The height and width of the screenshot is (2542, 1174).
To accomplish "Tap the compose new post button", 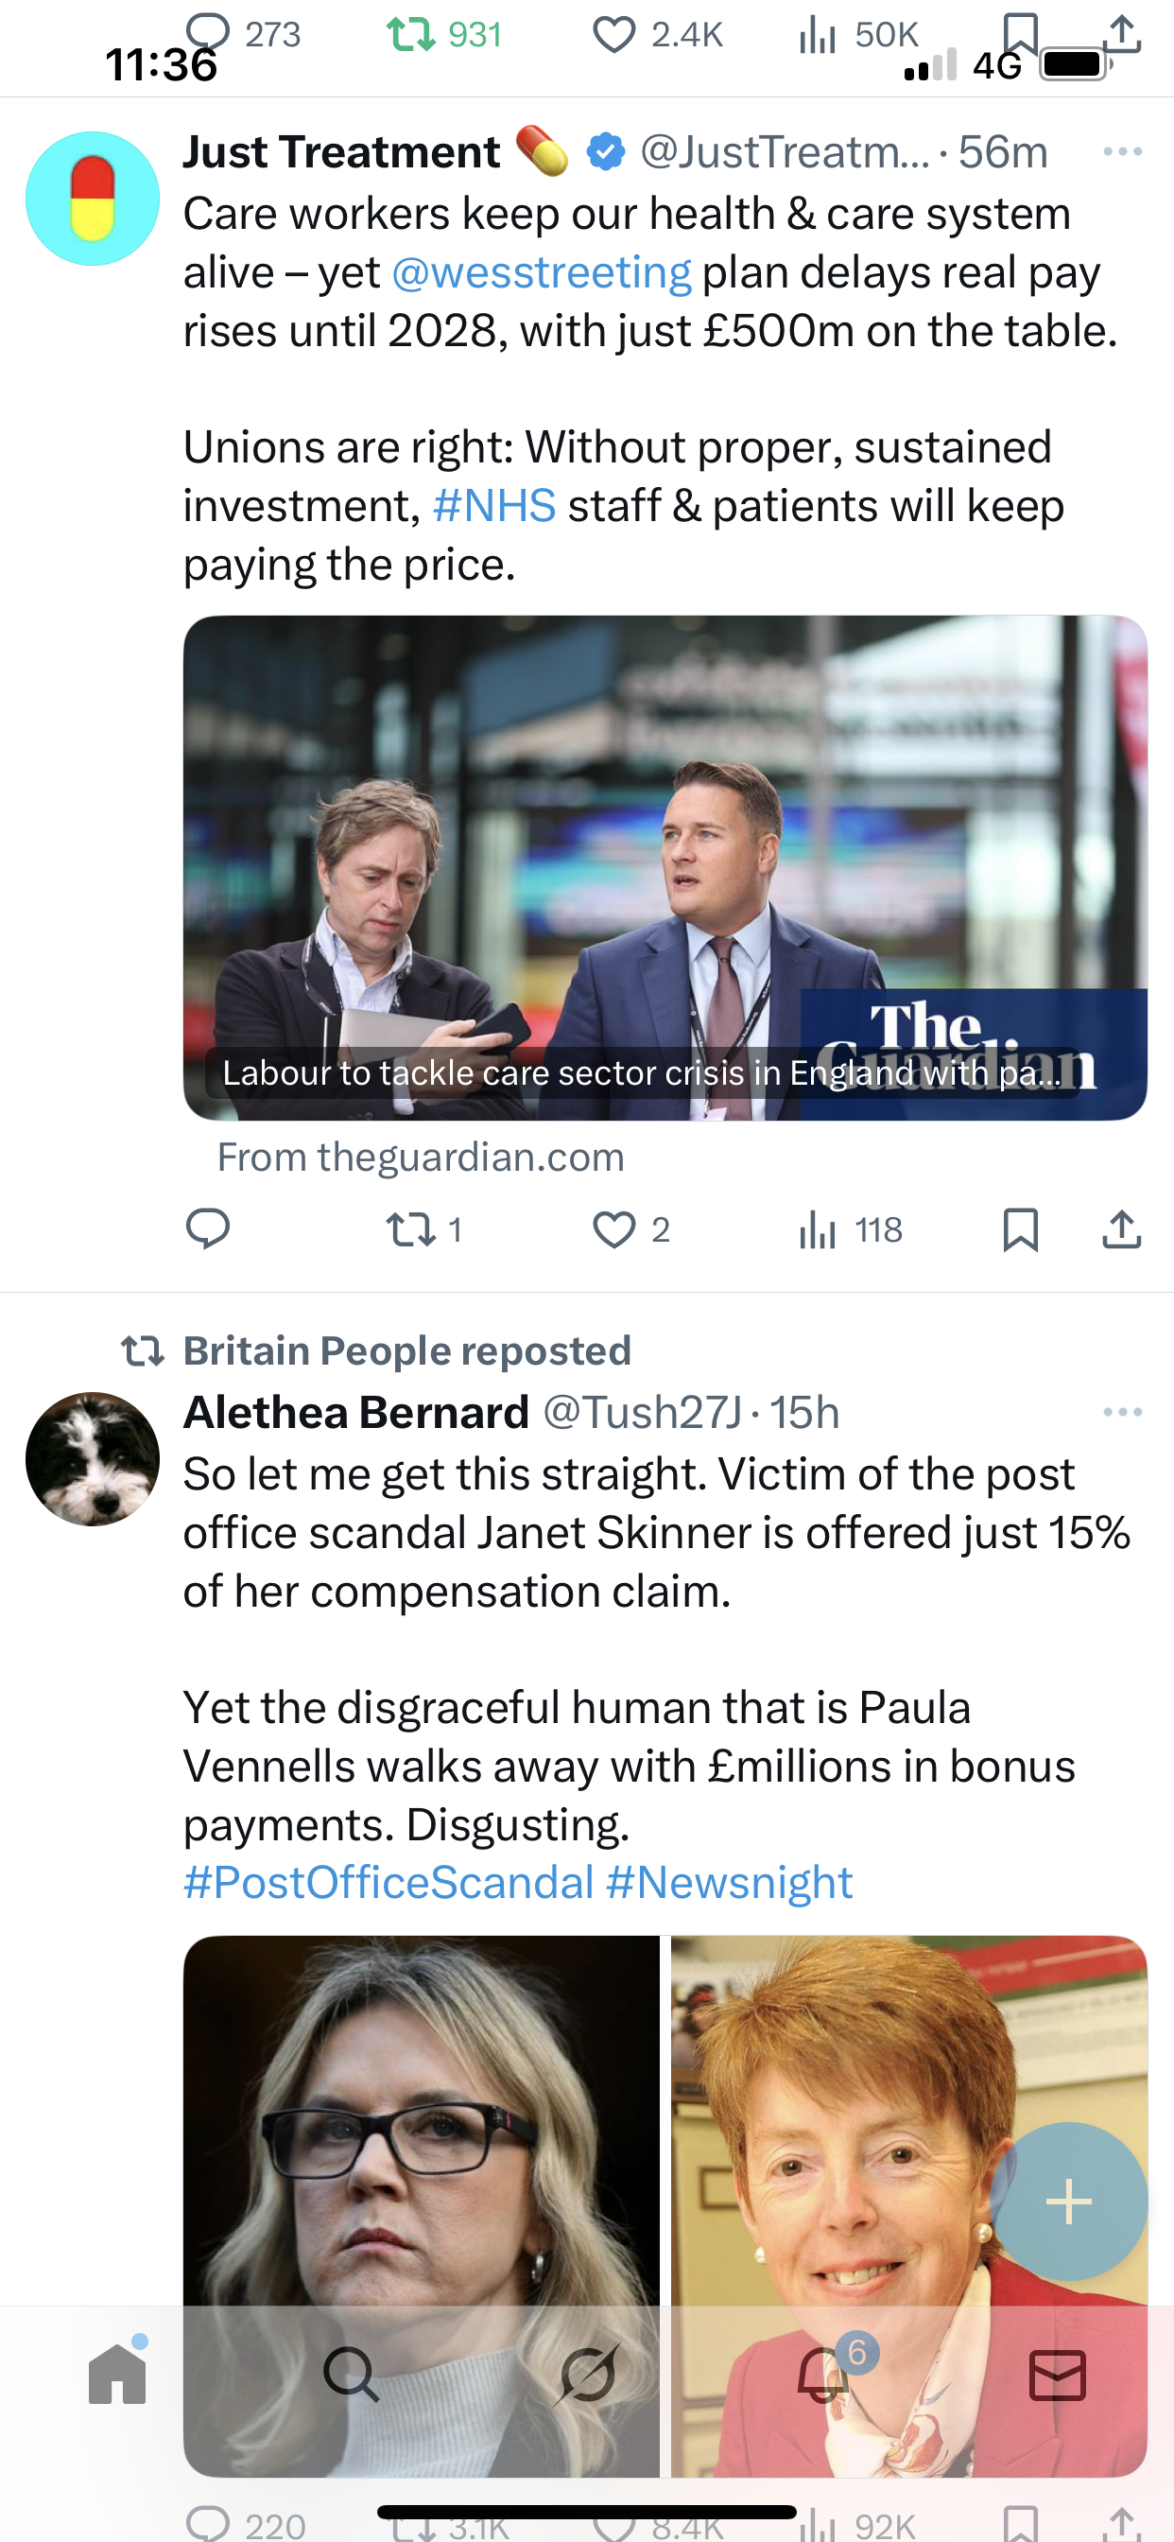I will 1069,2202.
